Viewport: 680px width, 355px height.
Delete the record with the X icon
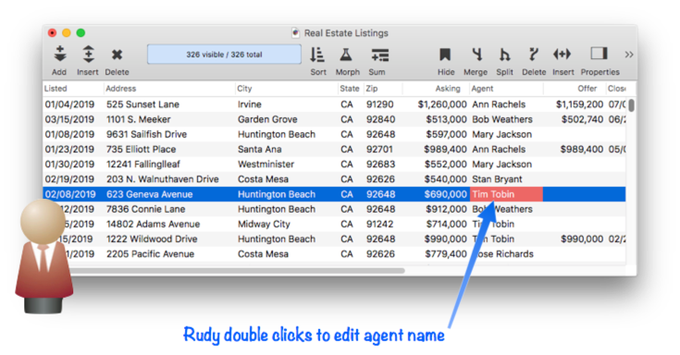(x=117, y=55)
